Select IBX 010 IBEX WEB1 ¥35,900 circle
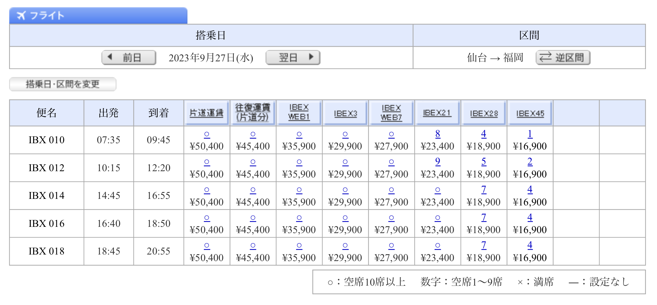 [x=299, y=134]
